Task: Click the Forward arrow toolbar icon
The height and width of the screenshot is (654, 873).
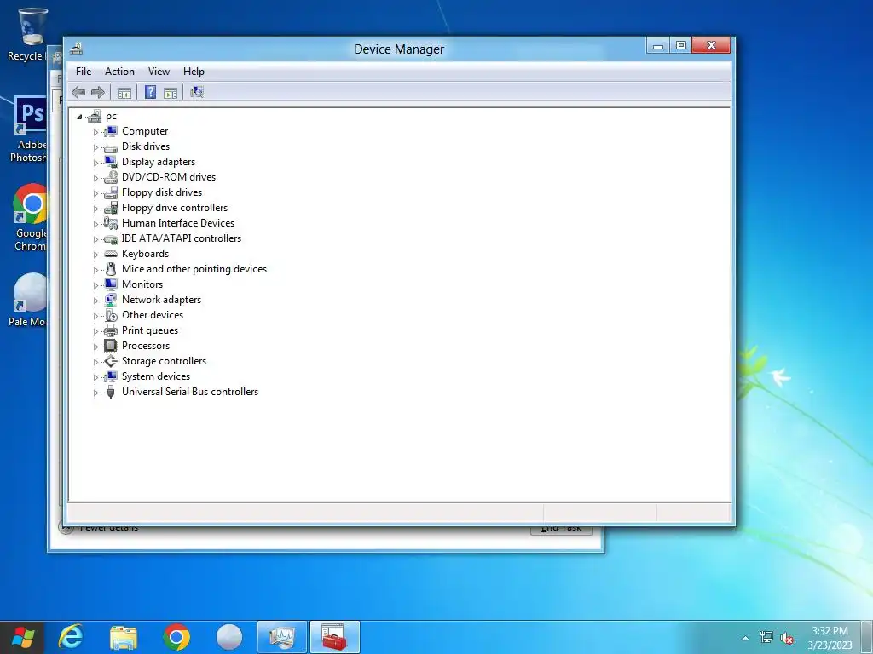Action: [97, 92]
